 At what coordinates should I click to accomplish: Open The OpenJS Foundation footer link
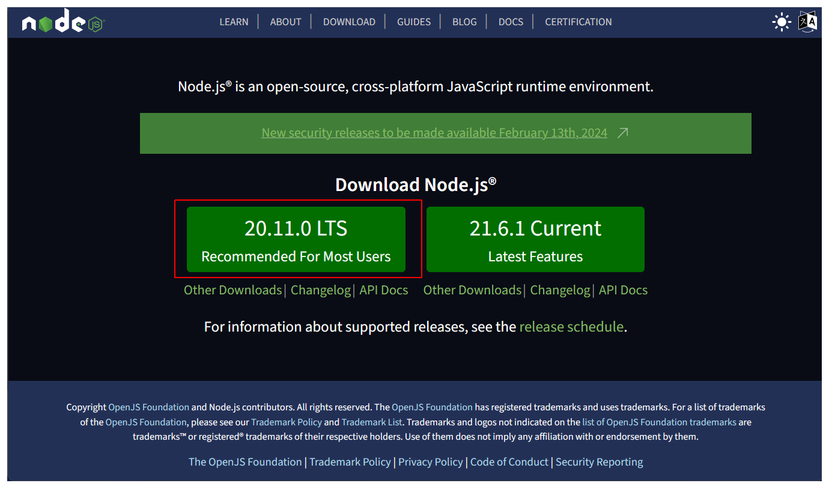pos(245,462)
